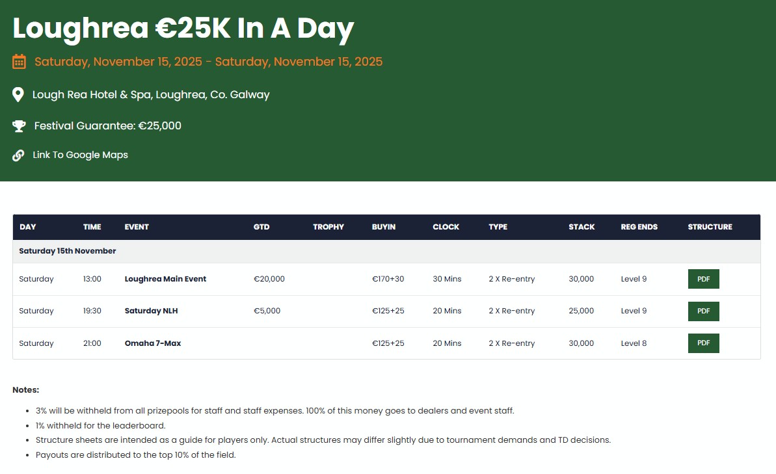Open the Saturday NLH structure PDF
This screenshot has height=474, width=776.
click(703, 311)
